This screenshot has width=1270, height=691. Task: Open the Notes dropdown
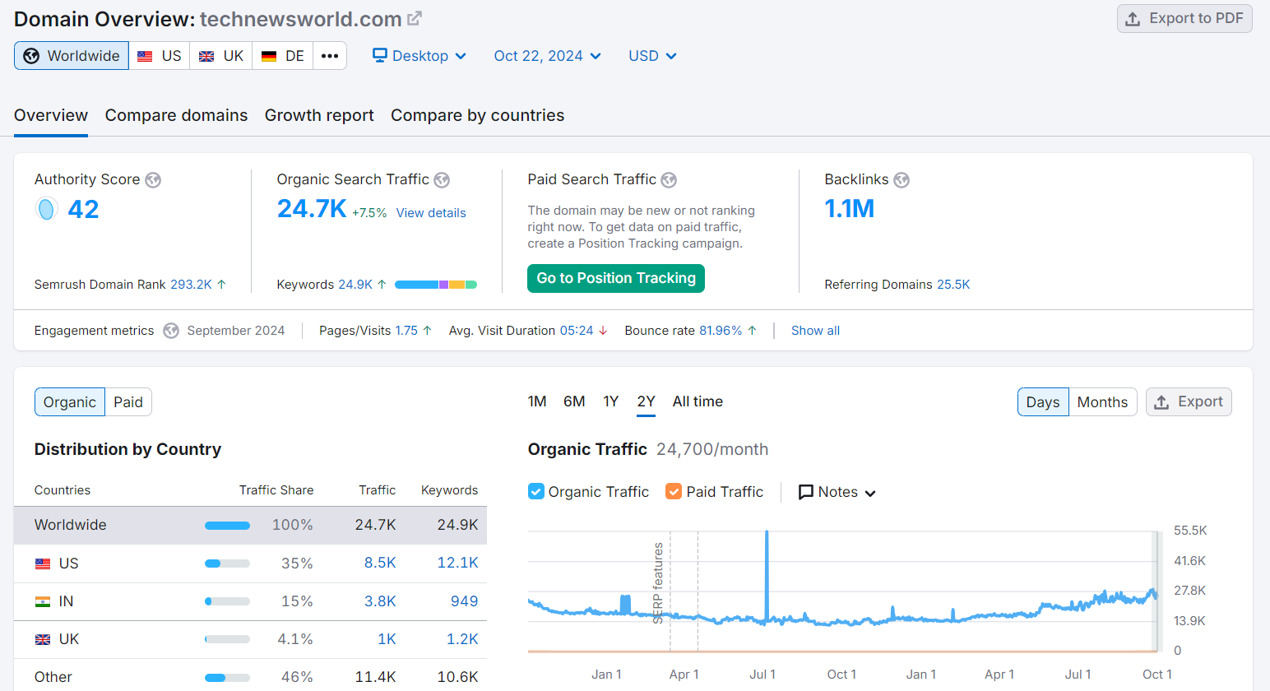pyautogui.click(x=837, y=492)
